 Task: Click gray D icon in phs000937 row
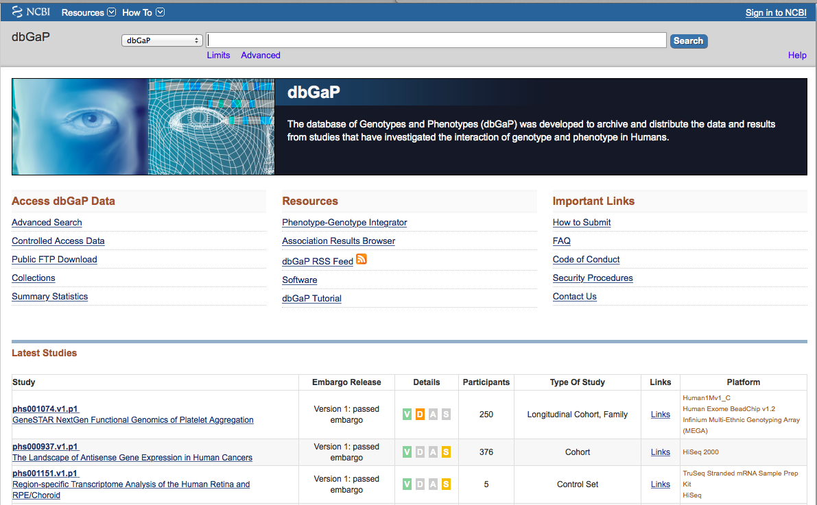tap(420, 452)
